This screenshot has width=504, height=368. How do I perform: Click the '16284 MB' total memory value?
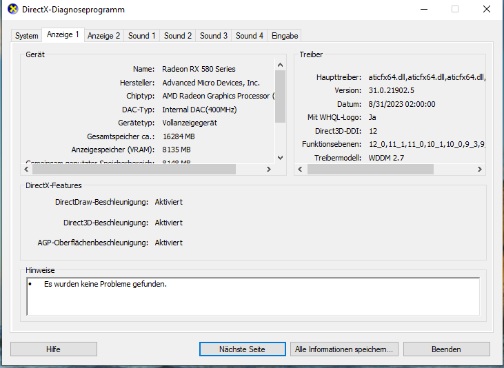(179, 136)
